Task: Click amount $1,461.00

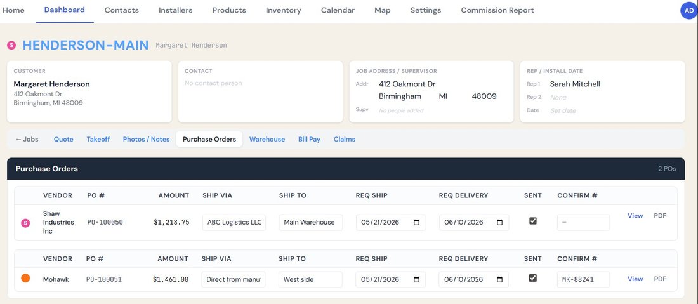Action: (x=171, y=279)
